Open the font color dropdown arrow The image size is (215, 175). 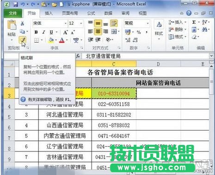click(67, 40)
